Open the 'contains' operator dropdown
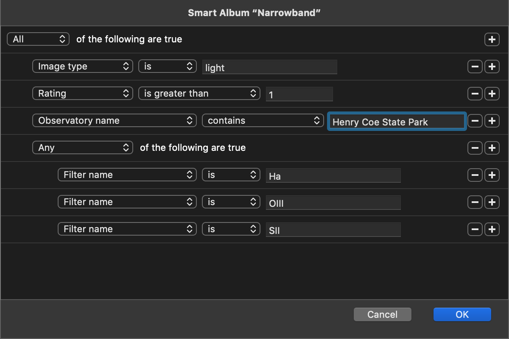 [263, 121]
